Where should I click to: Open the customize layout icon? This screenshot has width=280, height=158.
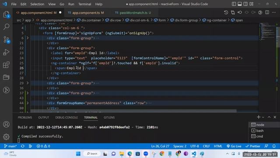coord(252,4)
